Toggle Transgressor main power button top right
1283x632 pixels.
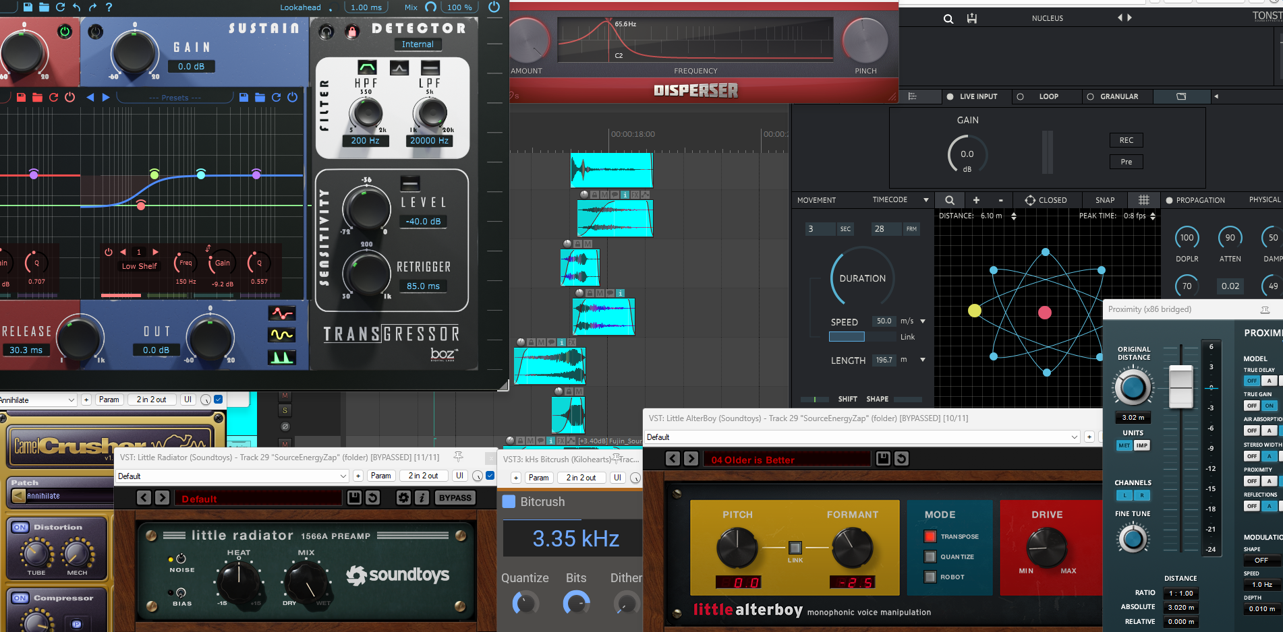click(x=494, y=7)
